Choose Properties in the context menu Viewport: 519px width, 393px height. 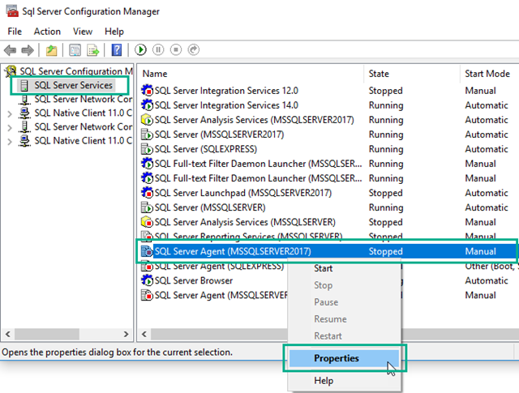(337, 358)
